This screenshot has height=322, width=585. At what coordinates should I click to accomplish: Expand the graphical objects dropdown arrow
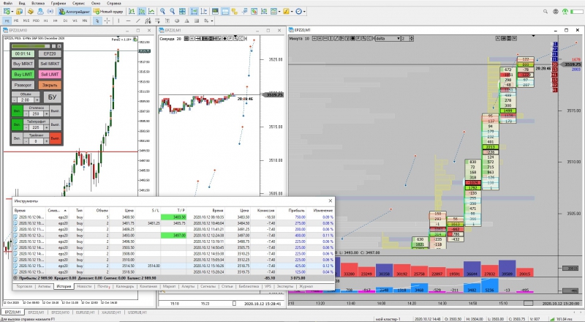click(212, 21)
